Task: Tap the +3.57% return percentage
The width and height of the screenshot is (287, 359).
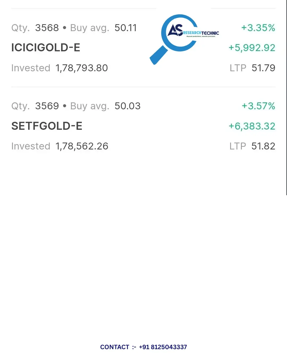Action: [258, 106]
